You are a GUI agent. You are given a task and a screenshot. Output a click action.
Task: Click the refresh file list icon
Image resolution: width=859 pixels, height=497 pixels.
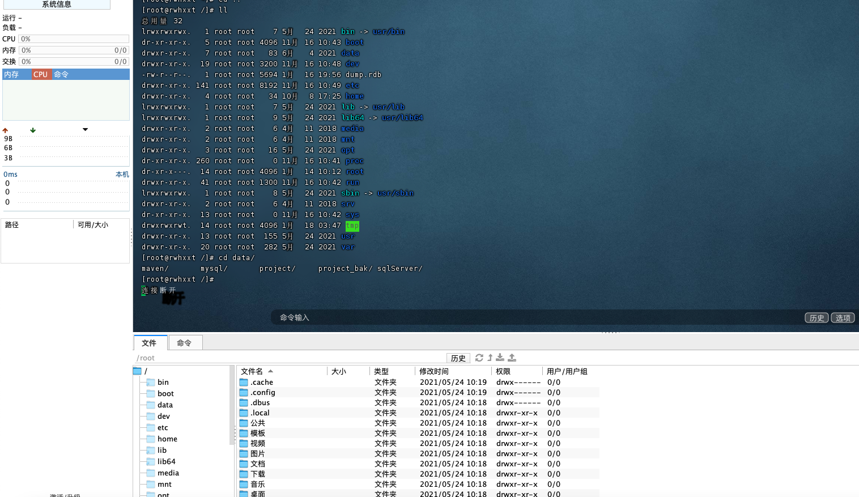click(x=479, y=358)
